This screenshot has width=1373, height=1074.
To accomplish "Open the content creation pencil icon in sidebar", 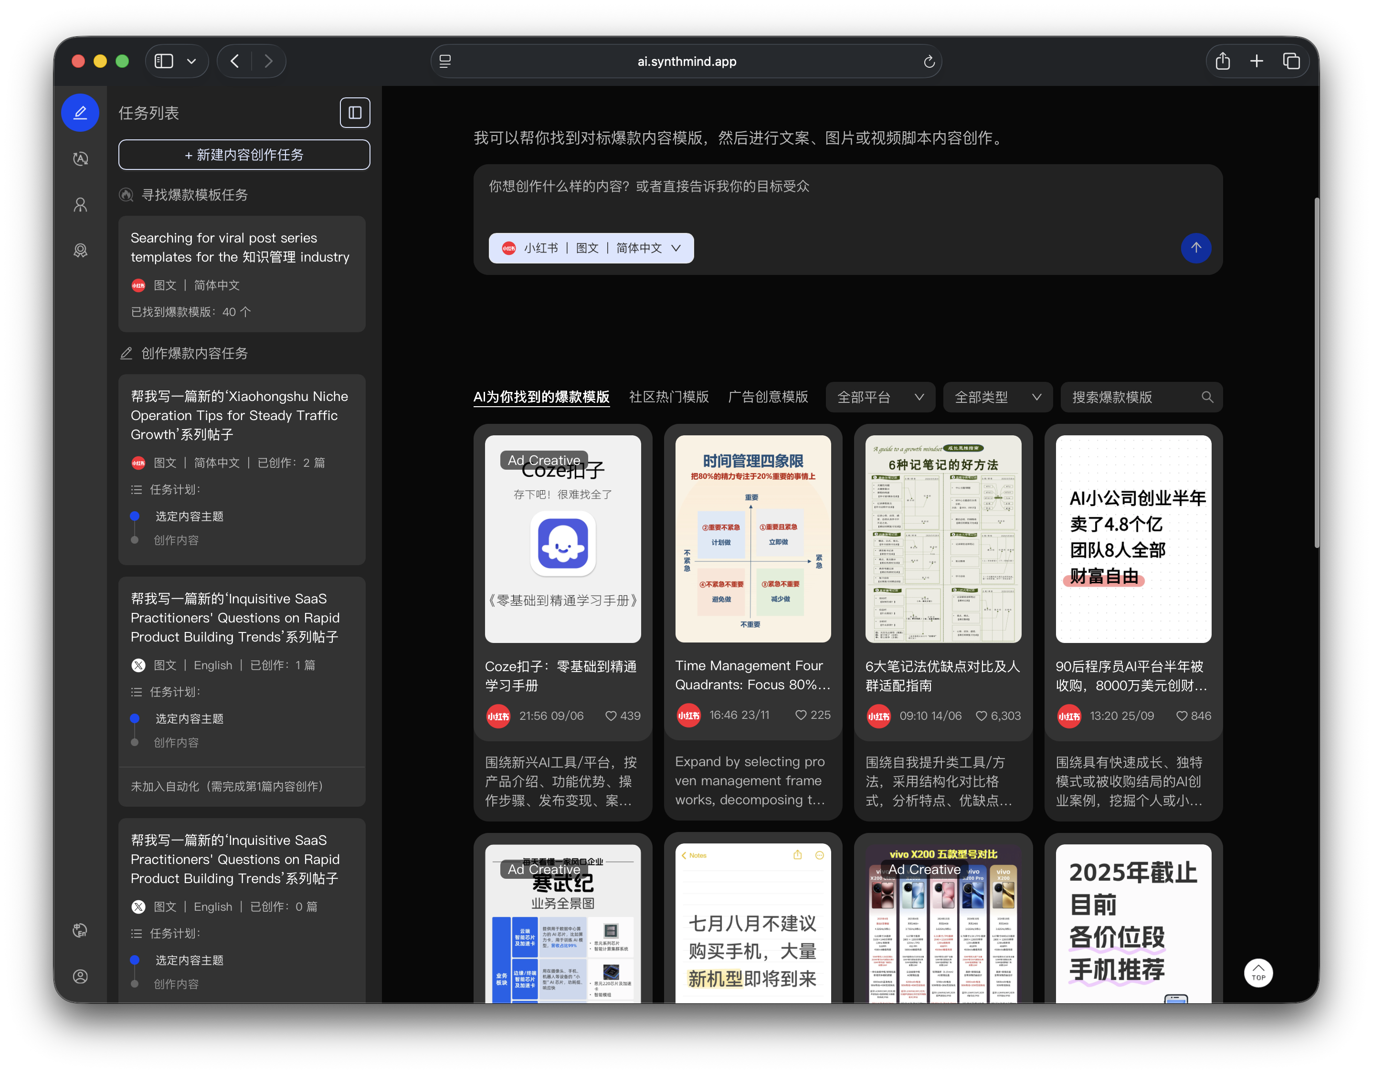I will point(80,113).
